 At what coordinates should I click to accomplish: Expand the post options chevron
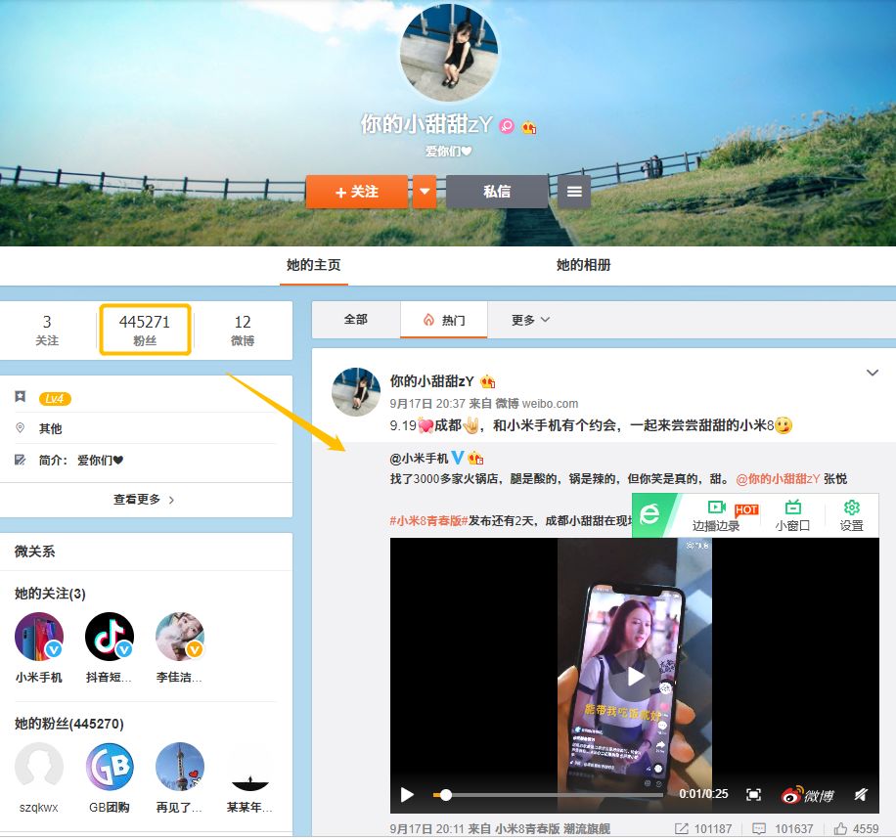point(872,374)
